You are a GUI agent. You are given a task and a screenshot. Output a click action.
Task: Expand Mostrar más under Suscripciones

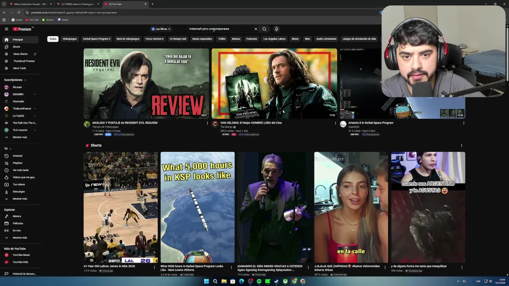tap(21, 137)
